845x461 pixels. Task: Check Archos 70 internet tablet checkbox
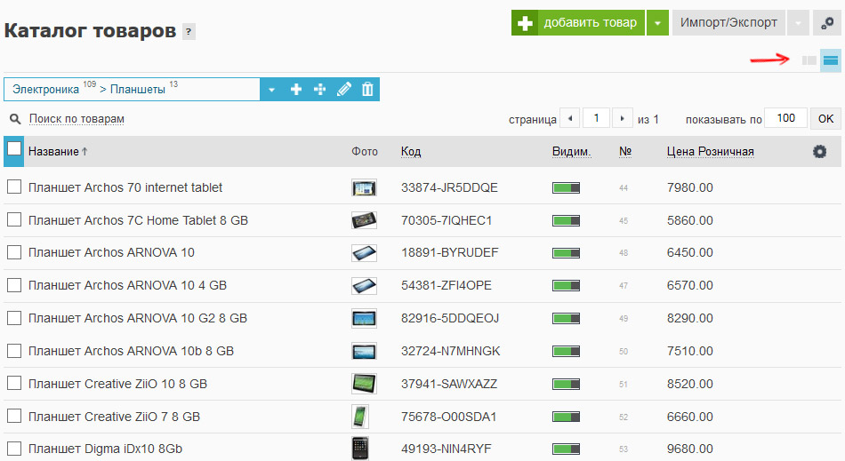tap(14, 187)
